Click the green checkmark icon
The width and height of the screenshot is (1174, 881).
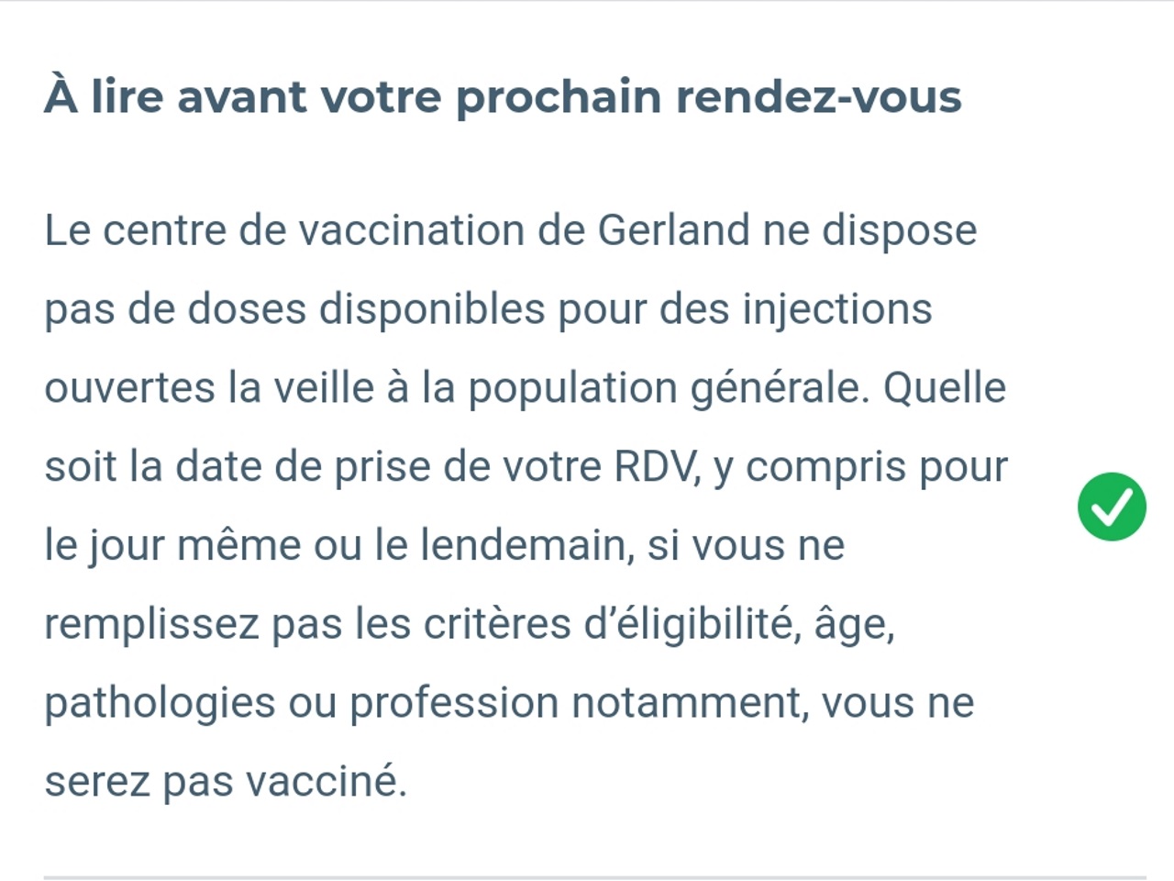1112,506
